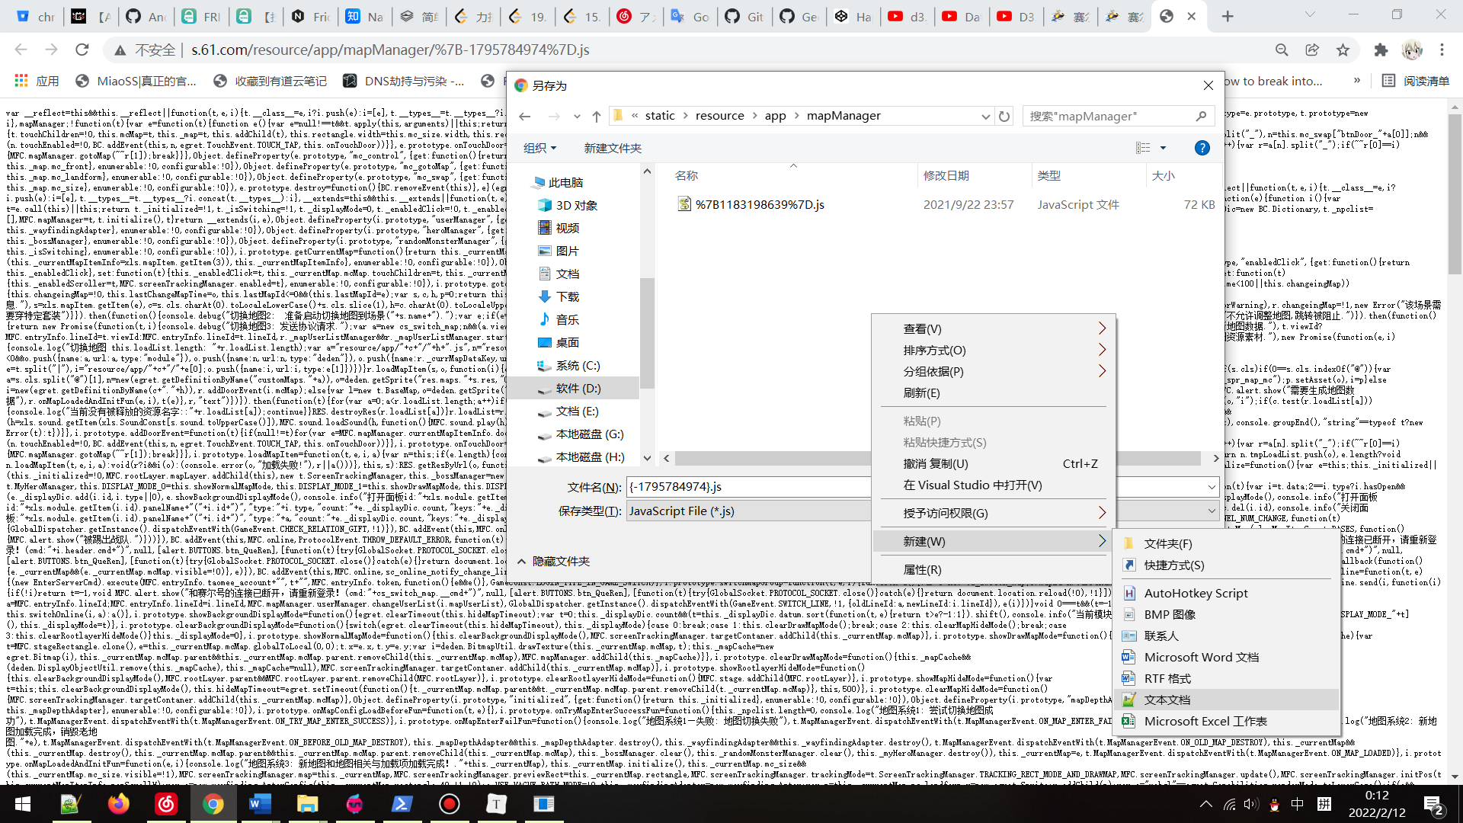Open 分组依据(P) submenu

pyautogui.click(x=994, y=371)
